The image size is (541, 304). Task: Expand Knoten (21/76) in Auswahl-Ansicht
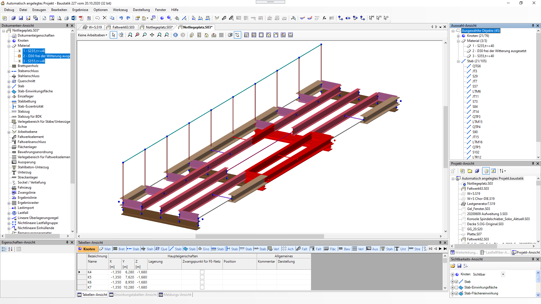(x=458, y=36)
